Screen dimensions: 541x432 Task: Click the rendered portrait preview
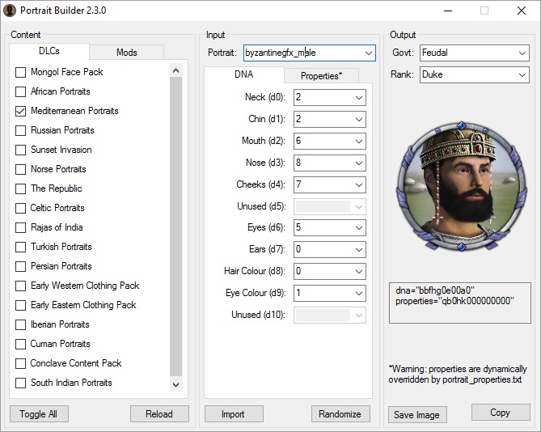[462, 186]
